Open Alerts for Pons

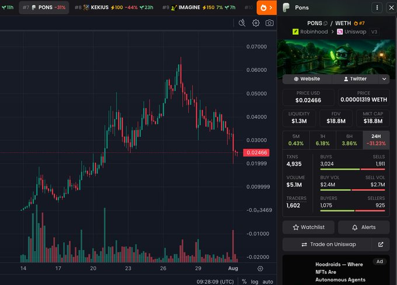[364, 227]
